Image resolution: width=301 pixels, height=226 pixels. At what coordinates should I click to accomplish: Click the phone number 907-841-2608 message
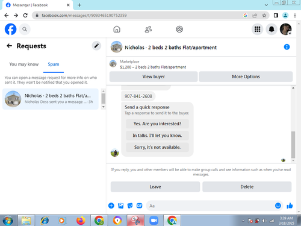138,96
